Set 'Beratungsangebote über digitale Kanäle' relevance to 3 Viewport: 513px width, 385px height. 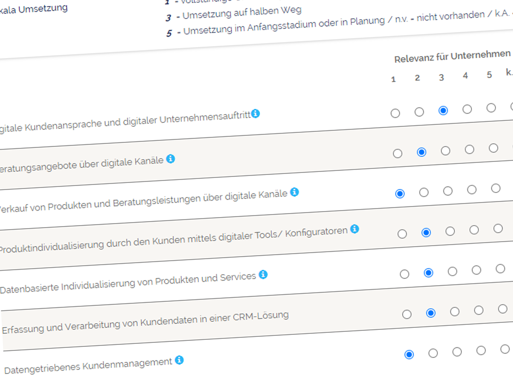(x=445, y=150)
